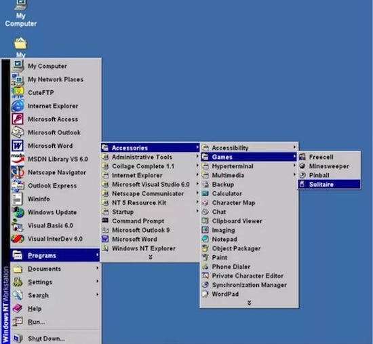
Task: Click the Windows Update globe icon
Action: pyautogui.click(x=18, y=212)
